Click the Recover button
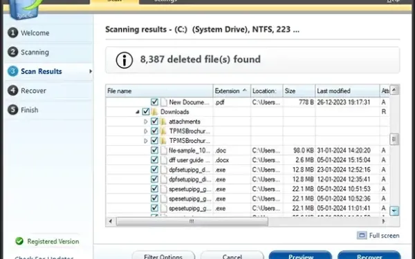The image size is (415, 259). tap(369, 256)
